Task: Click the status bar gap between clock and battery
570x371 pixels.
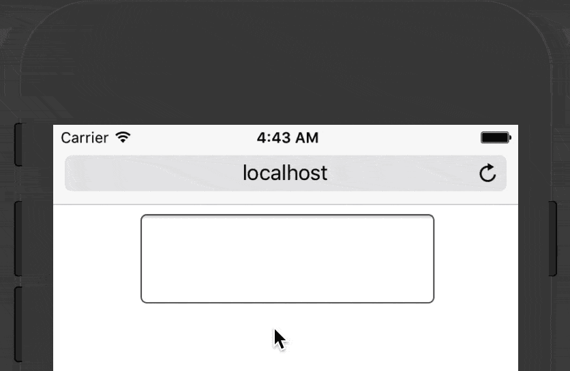Action: [x=400, y=138]
